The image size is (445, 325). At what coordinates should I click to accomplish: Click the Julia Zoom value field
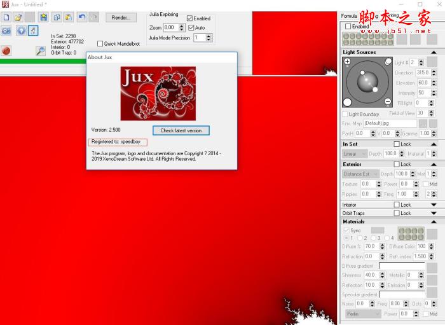pos(171,28)
